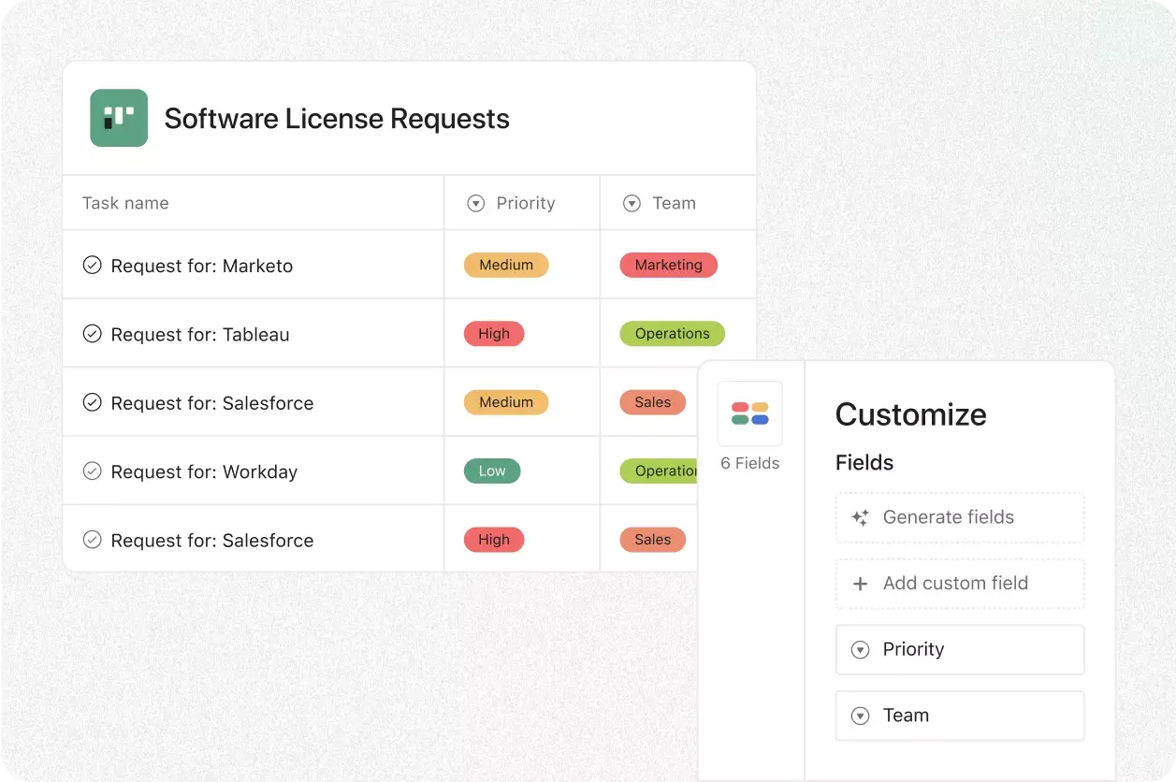Click the red Marketing team tag
Image resolution: width=1176 pixels, height=782 pixels.
click(668, 266)
